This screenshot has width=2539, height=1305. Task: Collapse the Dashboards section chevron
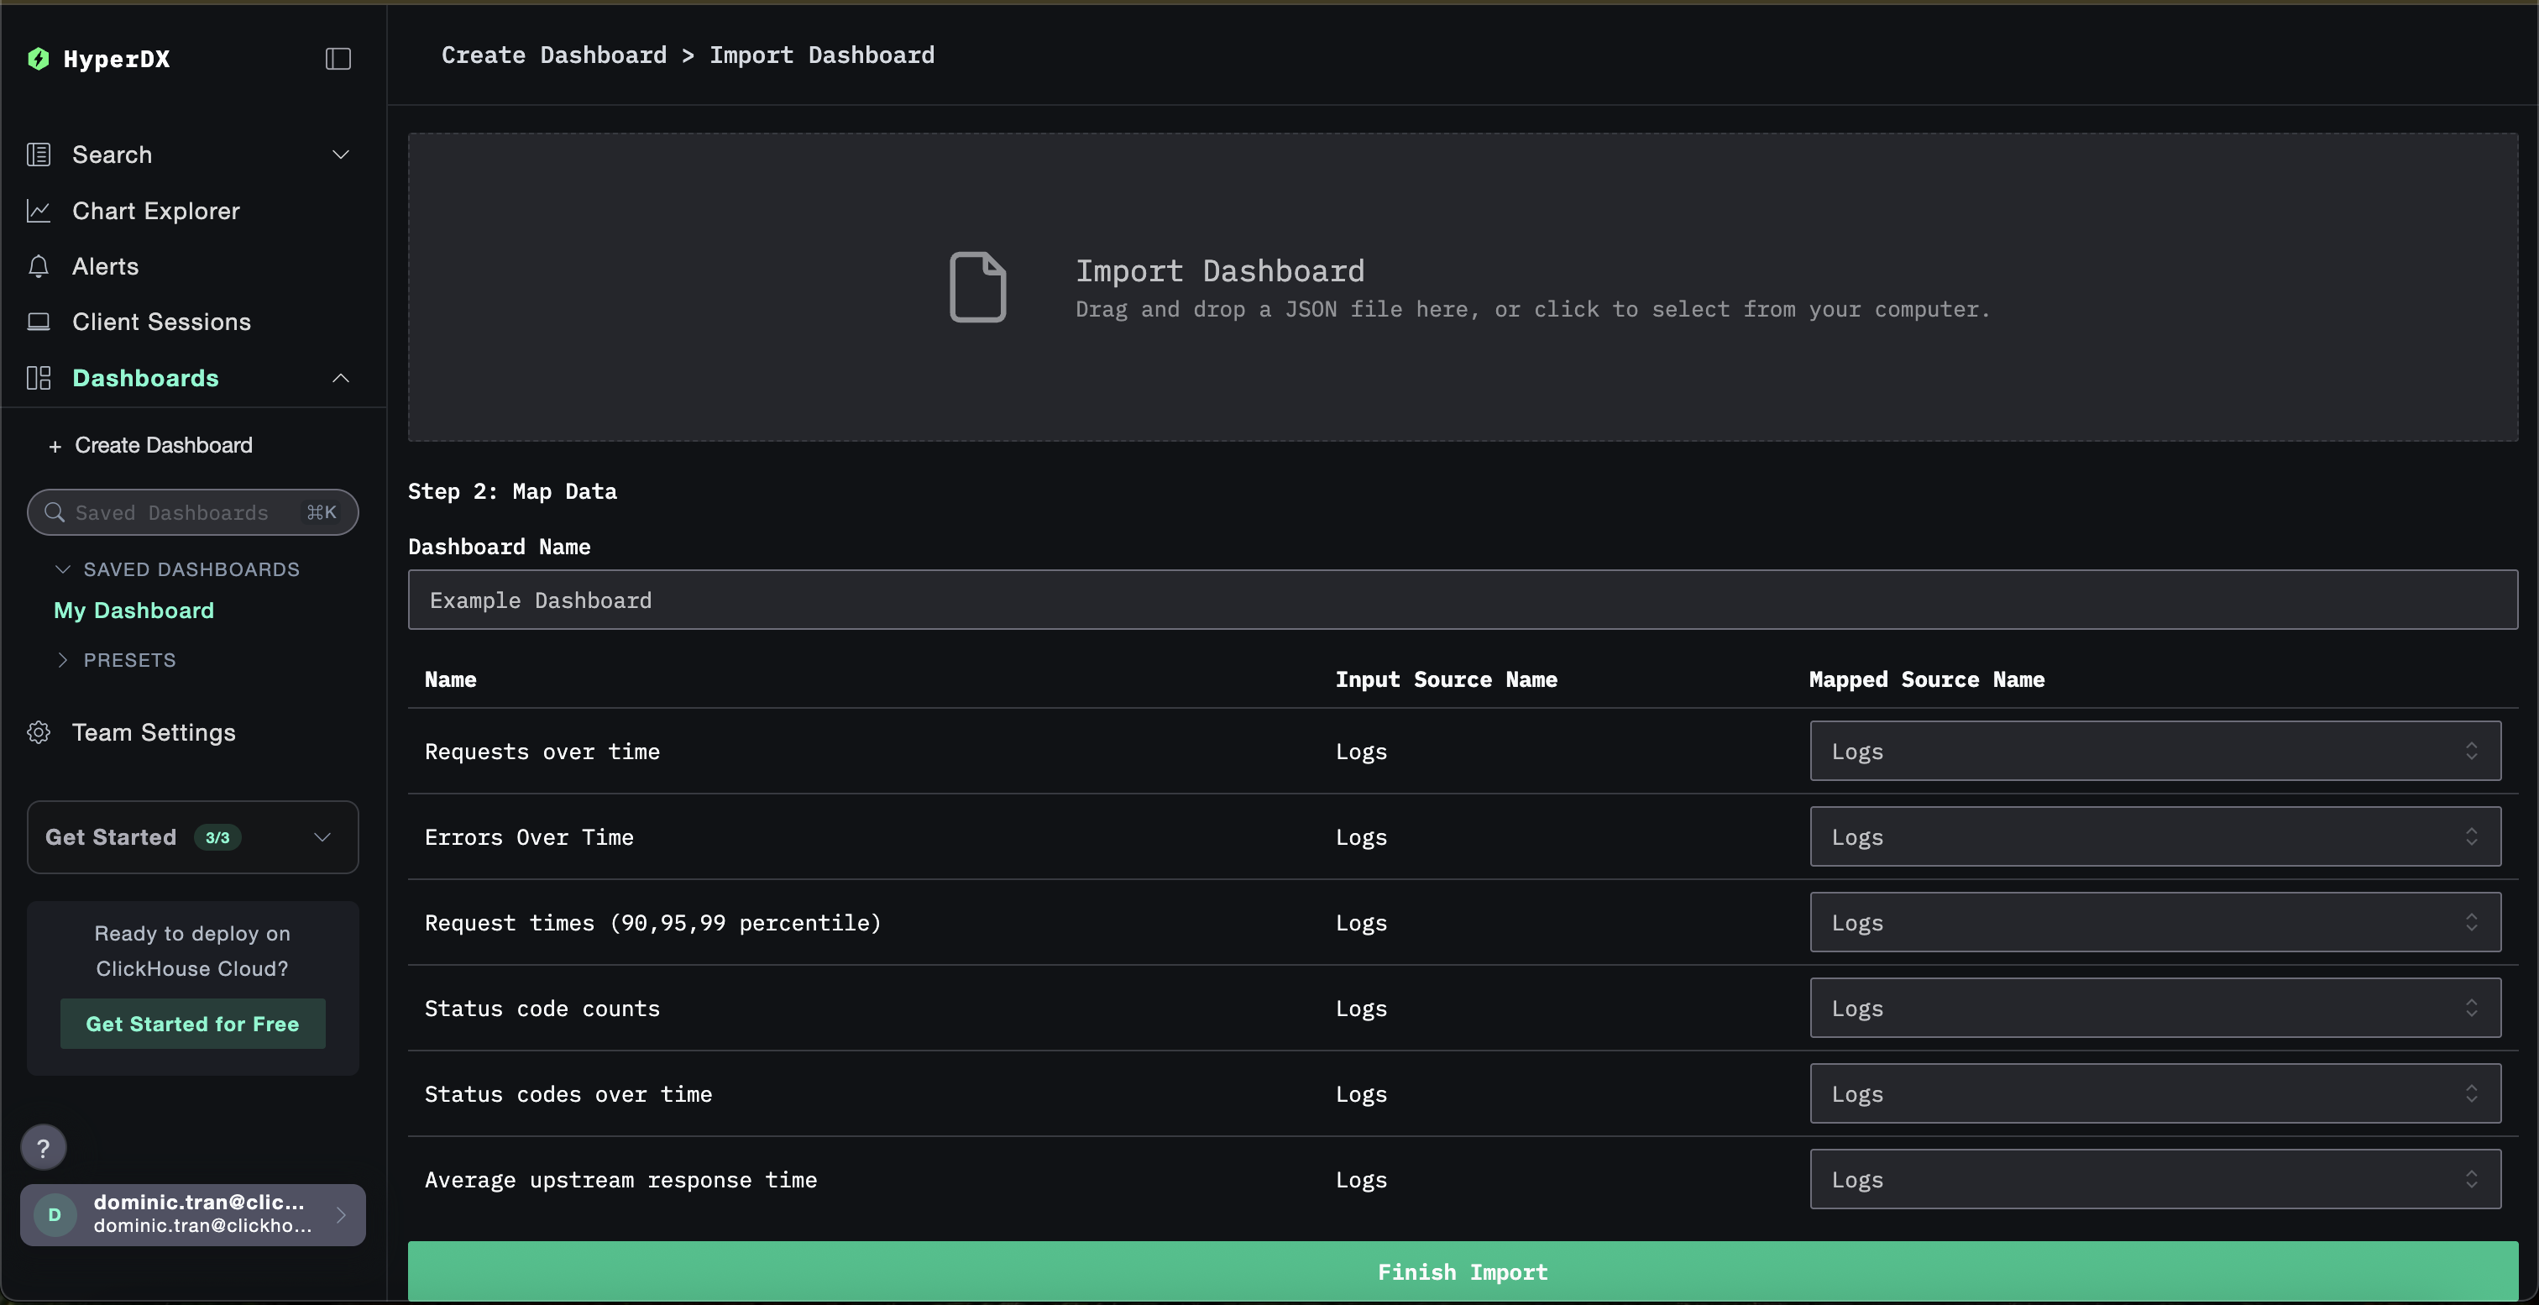click(341, 379)
